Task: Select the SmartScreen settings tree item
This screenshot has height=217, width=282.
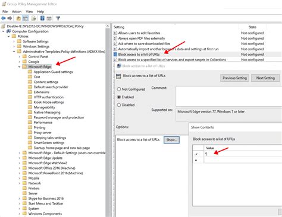Action: (x=49, y=143)
